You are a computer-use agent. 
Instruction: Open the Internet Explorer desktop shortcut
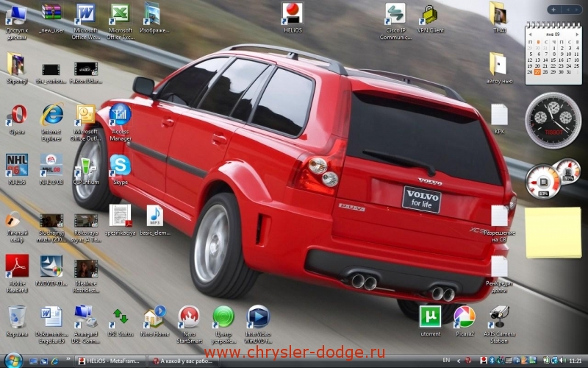click(51, 116)
